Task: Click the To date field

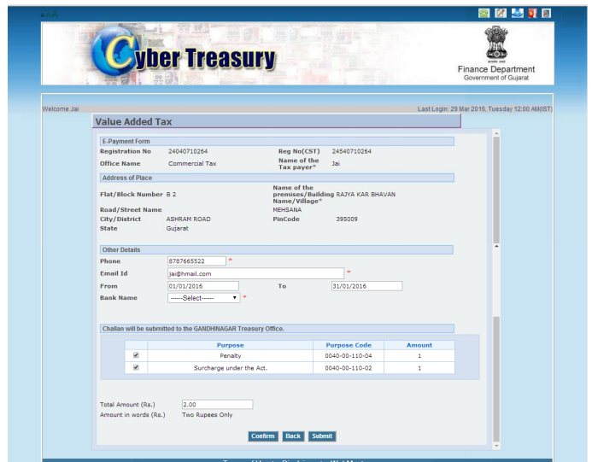Action: pyautogui.click(x=366, y=286)
